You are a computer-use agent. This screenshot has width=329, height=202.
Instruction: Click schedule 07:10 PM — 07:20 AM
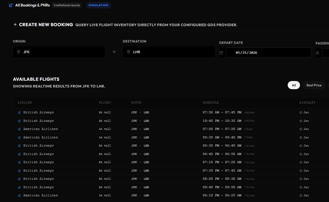(222, 162)
